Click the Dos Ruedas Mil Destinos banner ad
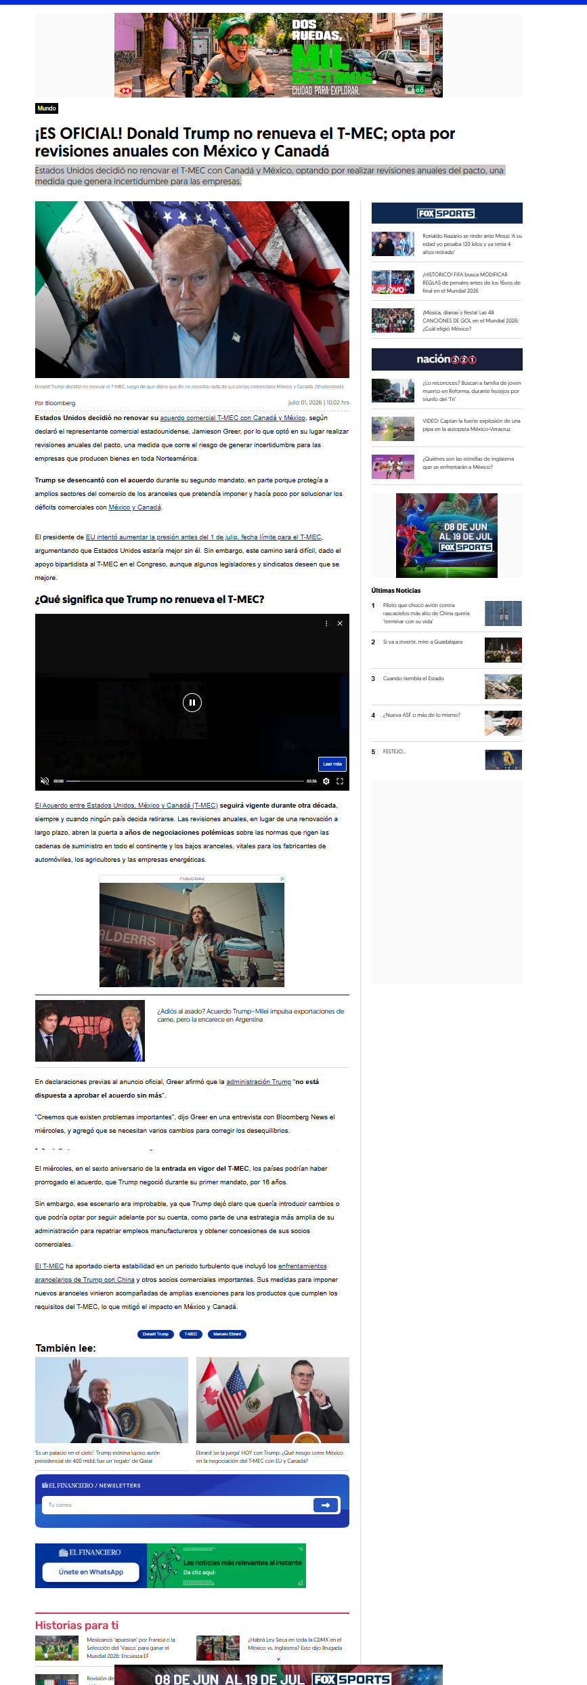The width and height of the screenshot is (587, 1685). (x=278, y=56)
